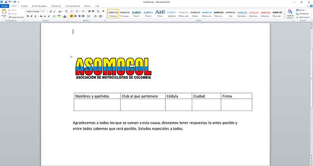
Task: Center the text alignment
Action: tap(76, 16)
